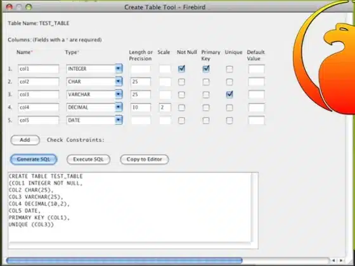Open the DATE type dropdown
355x266 pixels.
119,120
